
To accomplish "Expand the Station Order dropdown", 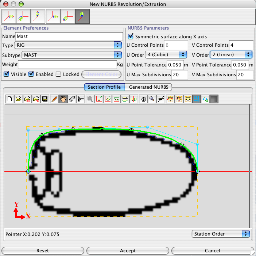I will 221,234.
